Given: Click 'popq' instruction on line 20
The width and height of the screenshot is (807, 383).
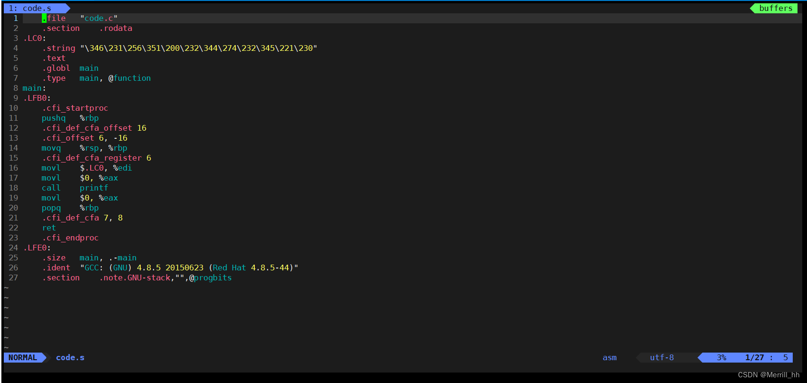Looking at the screenshot, I should (x=51, y=208).
